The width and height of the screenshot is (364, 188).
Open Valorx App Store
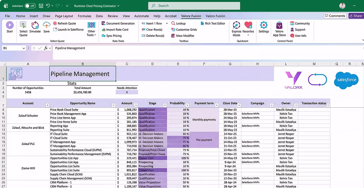coord(279,29)
